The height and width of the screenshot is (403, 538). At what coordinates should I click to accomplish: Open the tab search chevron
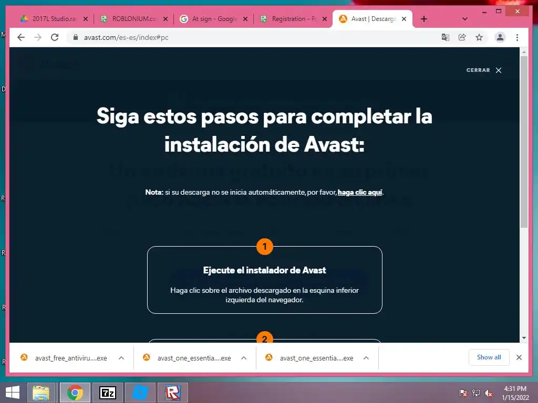[464, 19]
